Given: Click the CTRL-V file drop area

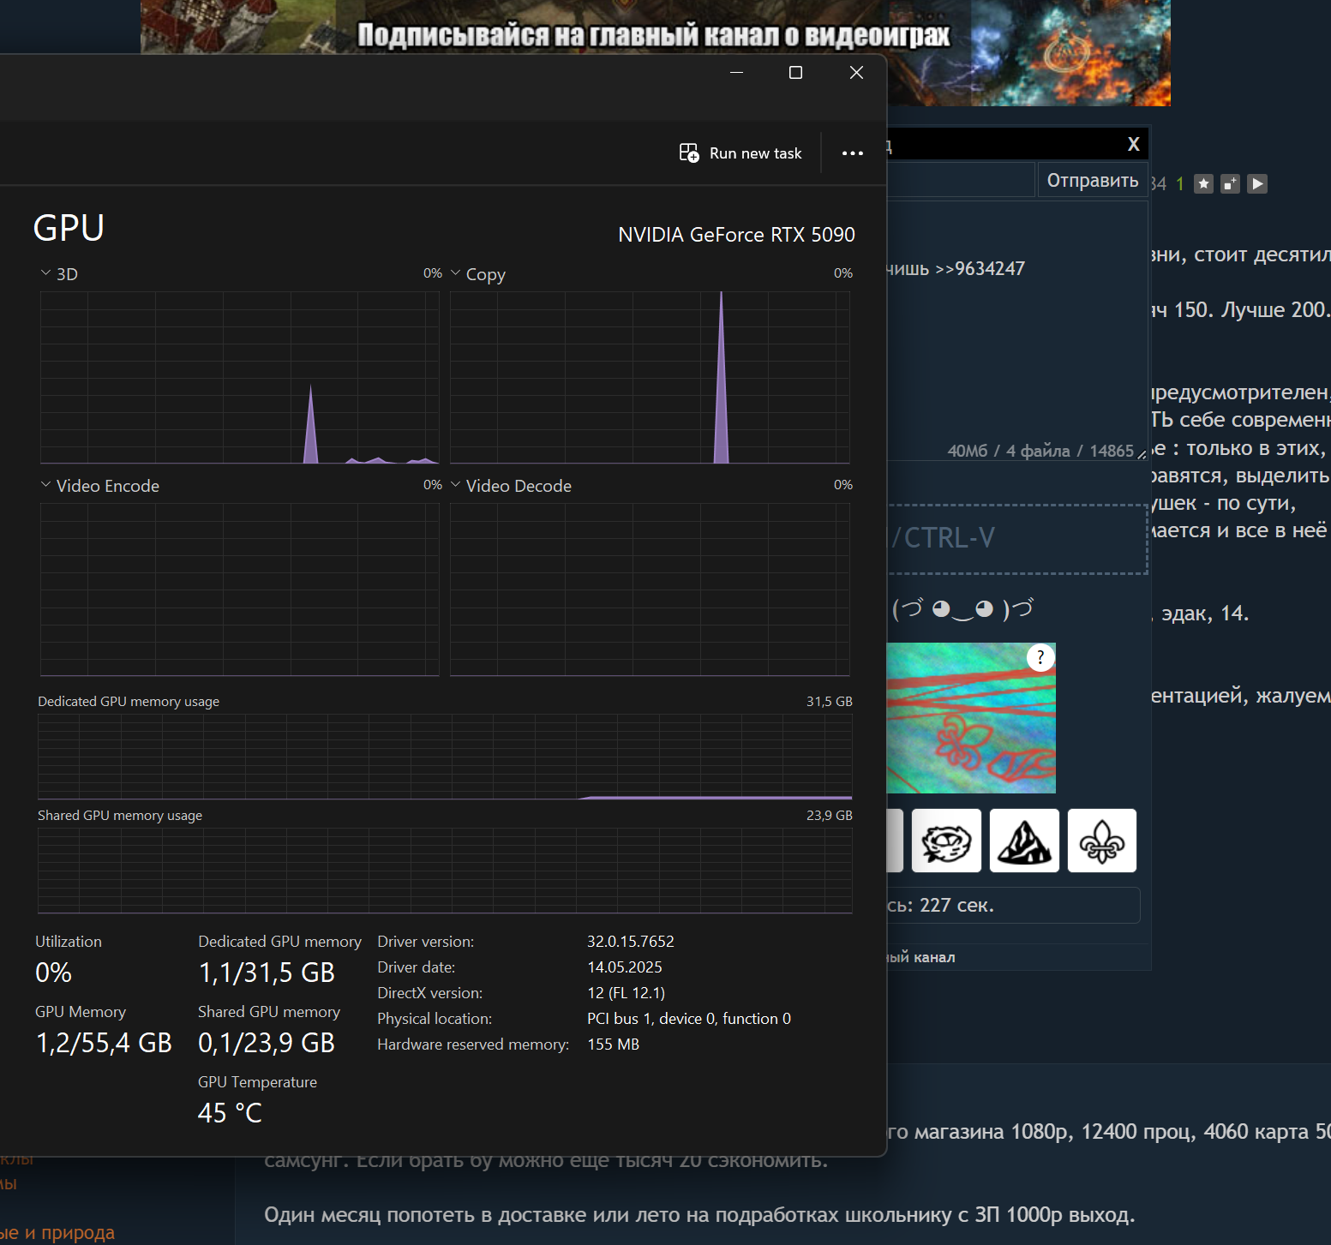Looking at the screenshot, I should tap(1017, 538).
